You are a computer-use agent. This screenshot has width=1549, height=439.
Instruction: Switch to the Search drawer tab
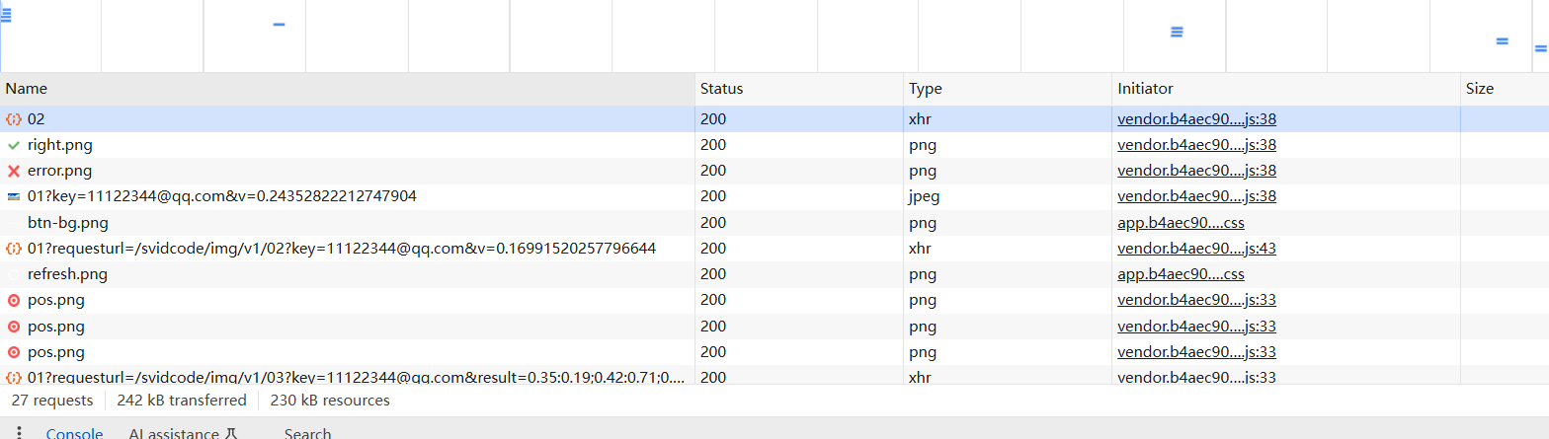coord(307,433)
